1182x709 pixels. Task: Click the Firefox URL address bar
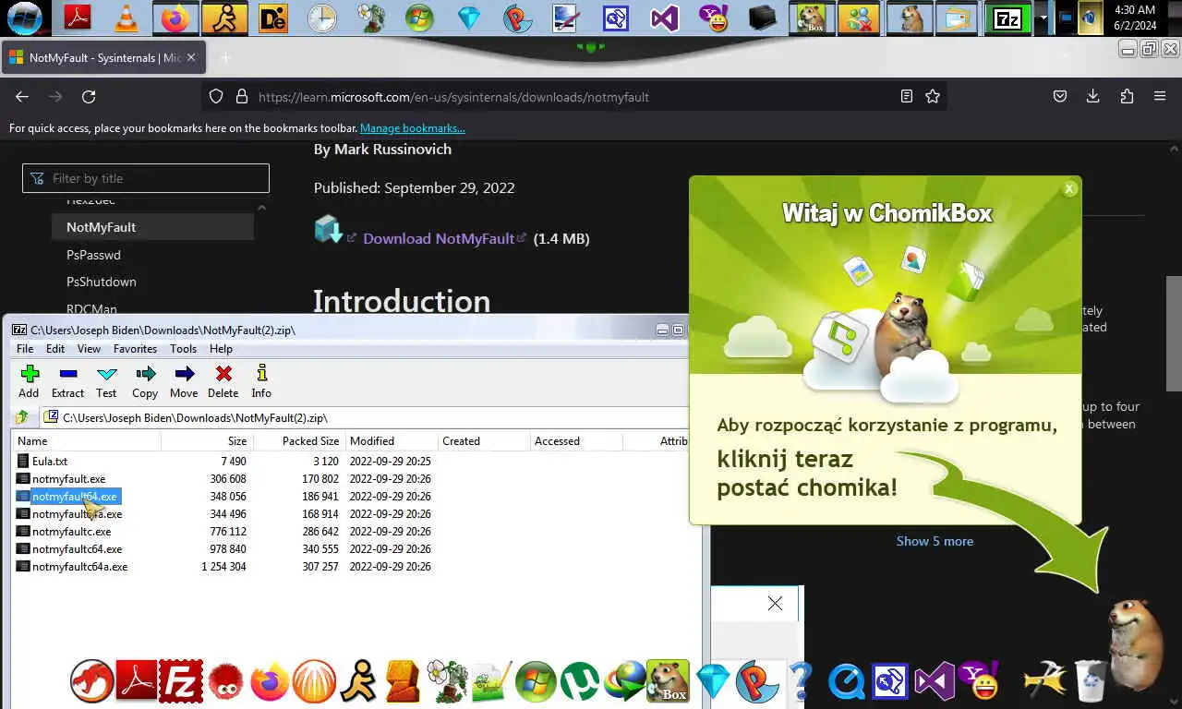coord(573,96)
